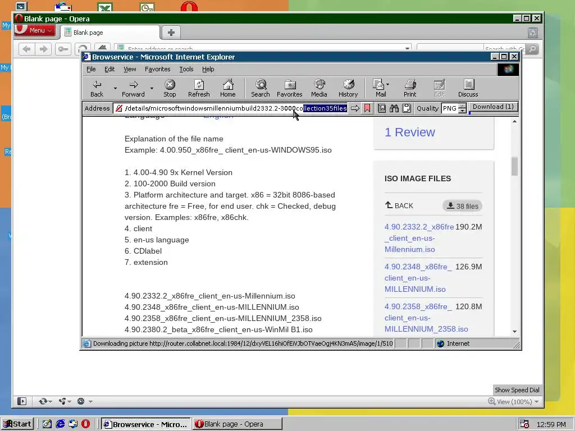The height and width of the screenshot is (431, 575).
Task: Click the Browservice address field
Action: click(230, 108)
